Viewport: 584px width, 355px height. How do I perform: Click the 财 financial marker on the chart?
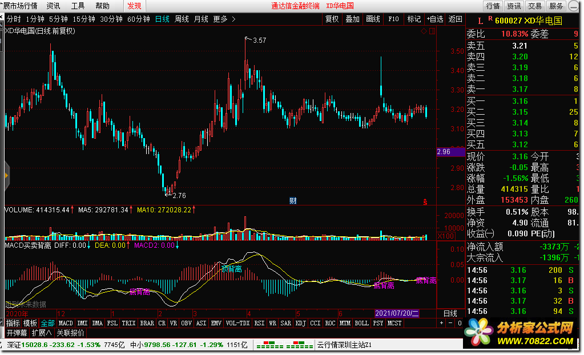(293, 201)
